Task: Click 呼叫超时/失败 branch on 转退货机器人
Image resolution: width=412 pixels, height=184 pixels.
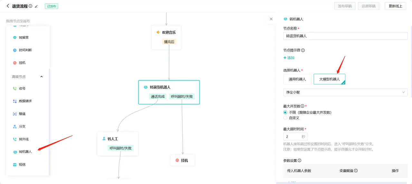Action: [182, 96]
